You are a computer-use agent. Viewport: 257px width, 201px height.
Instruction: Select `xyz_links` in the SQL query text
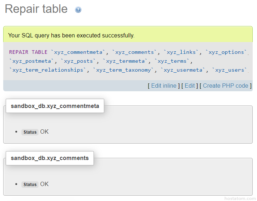pos(180,52)
